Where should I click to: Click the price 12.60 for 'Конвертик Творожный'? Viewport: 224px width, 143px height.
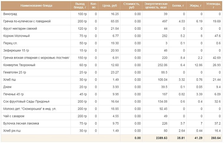pyautogui.click(x=115, y=65)
